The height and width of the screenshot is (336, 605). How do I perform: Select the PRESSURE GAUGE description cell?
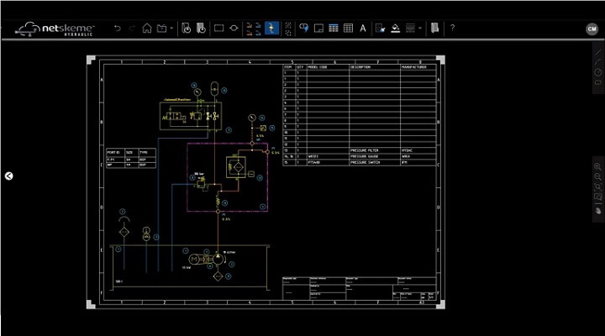(x=374, y=156)
